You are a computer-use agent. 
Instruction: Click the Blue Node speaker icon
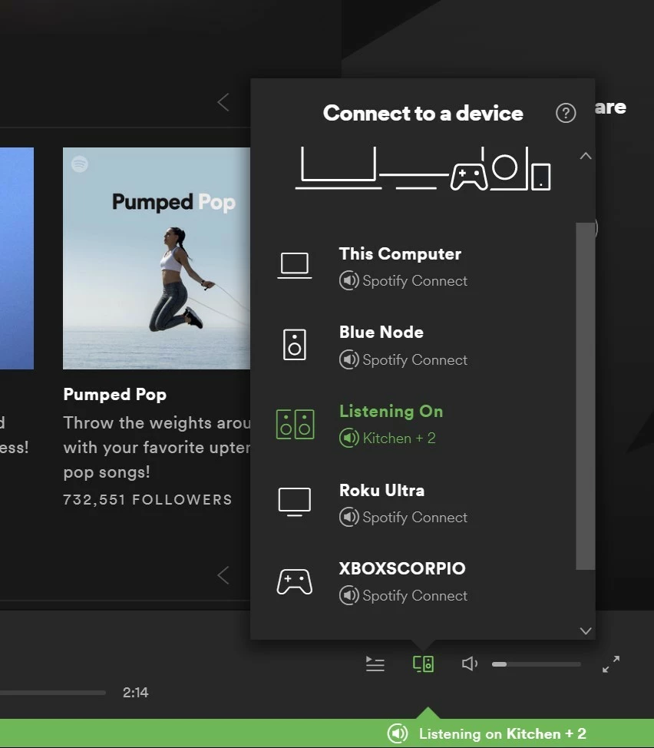click(295, 344)
